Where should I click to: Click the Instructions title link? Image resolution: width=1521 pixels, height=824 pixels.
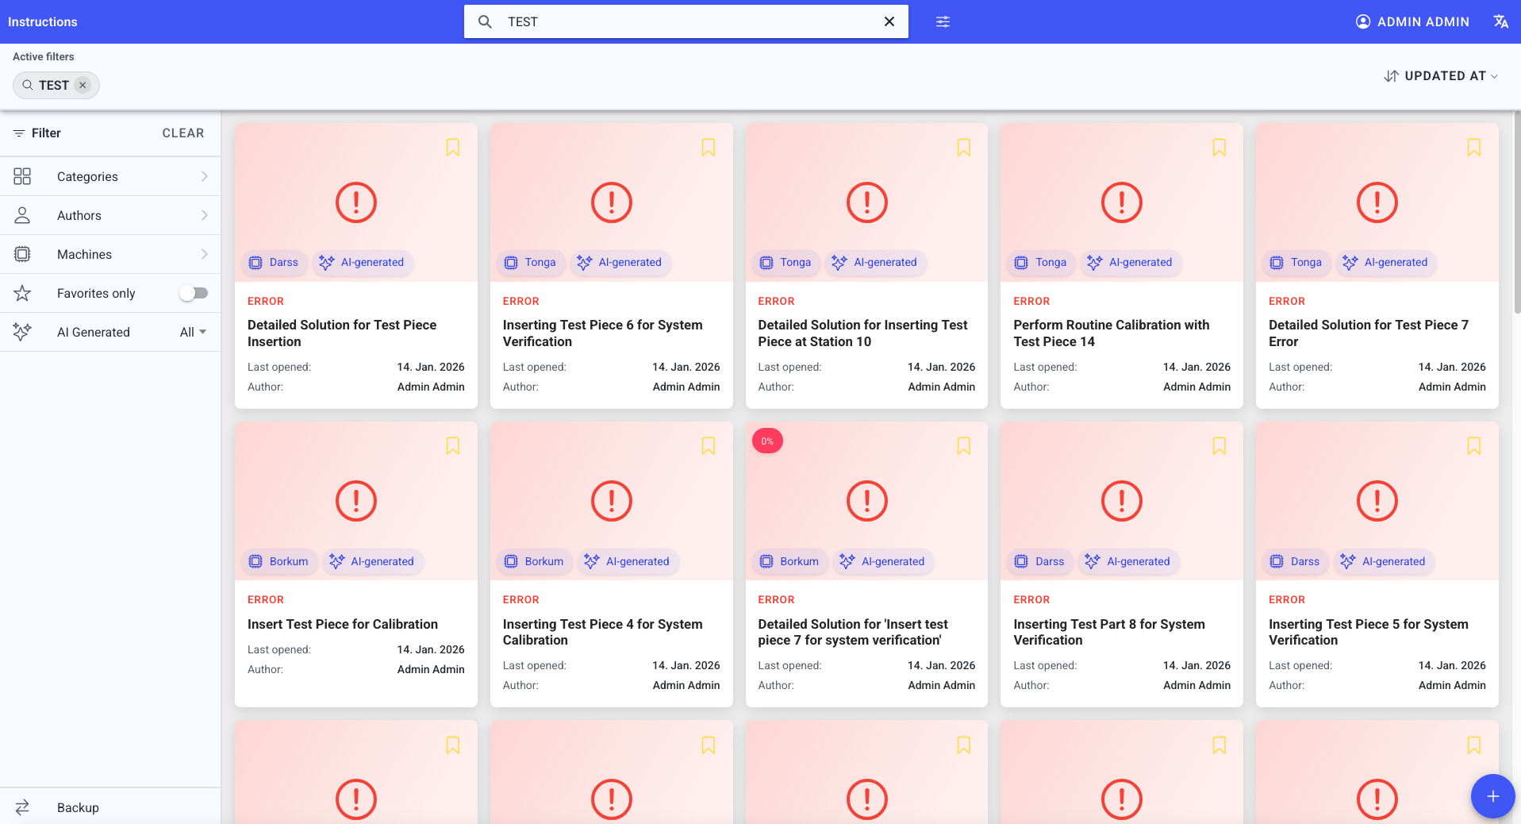click(43, 21)
